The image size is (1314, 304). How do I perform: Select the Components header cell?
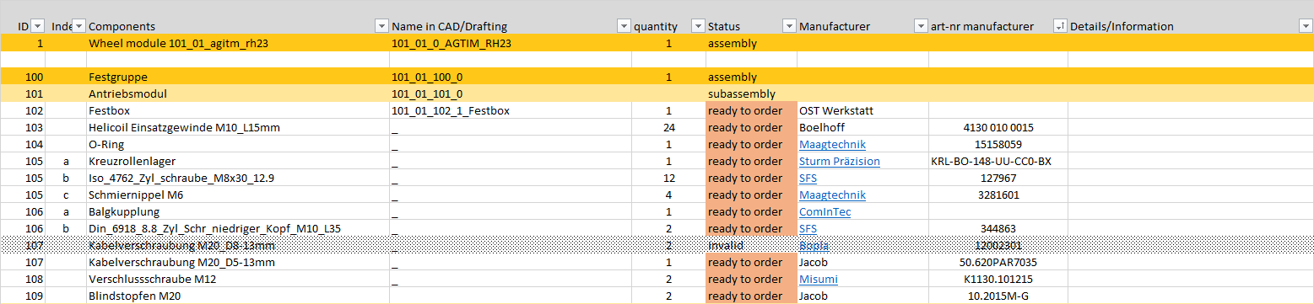238,26
